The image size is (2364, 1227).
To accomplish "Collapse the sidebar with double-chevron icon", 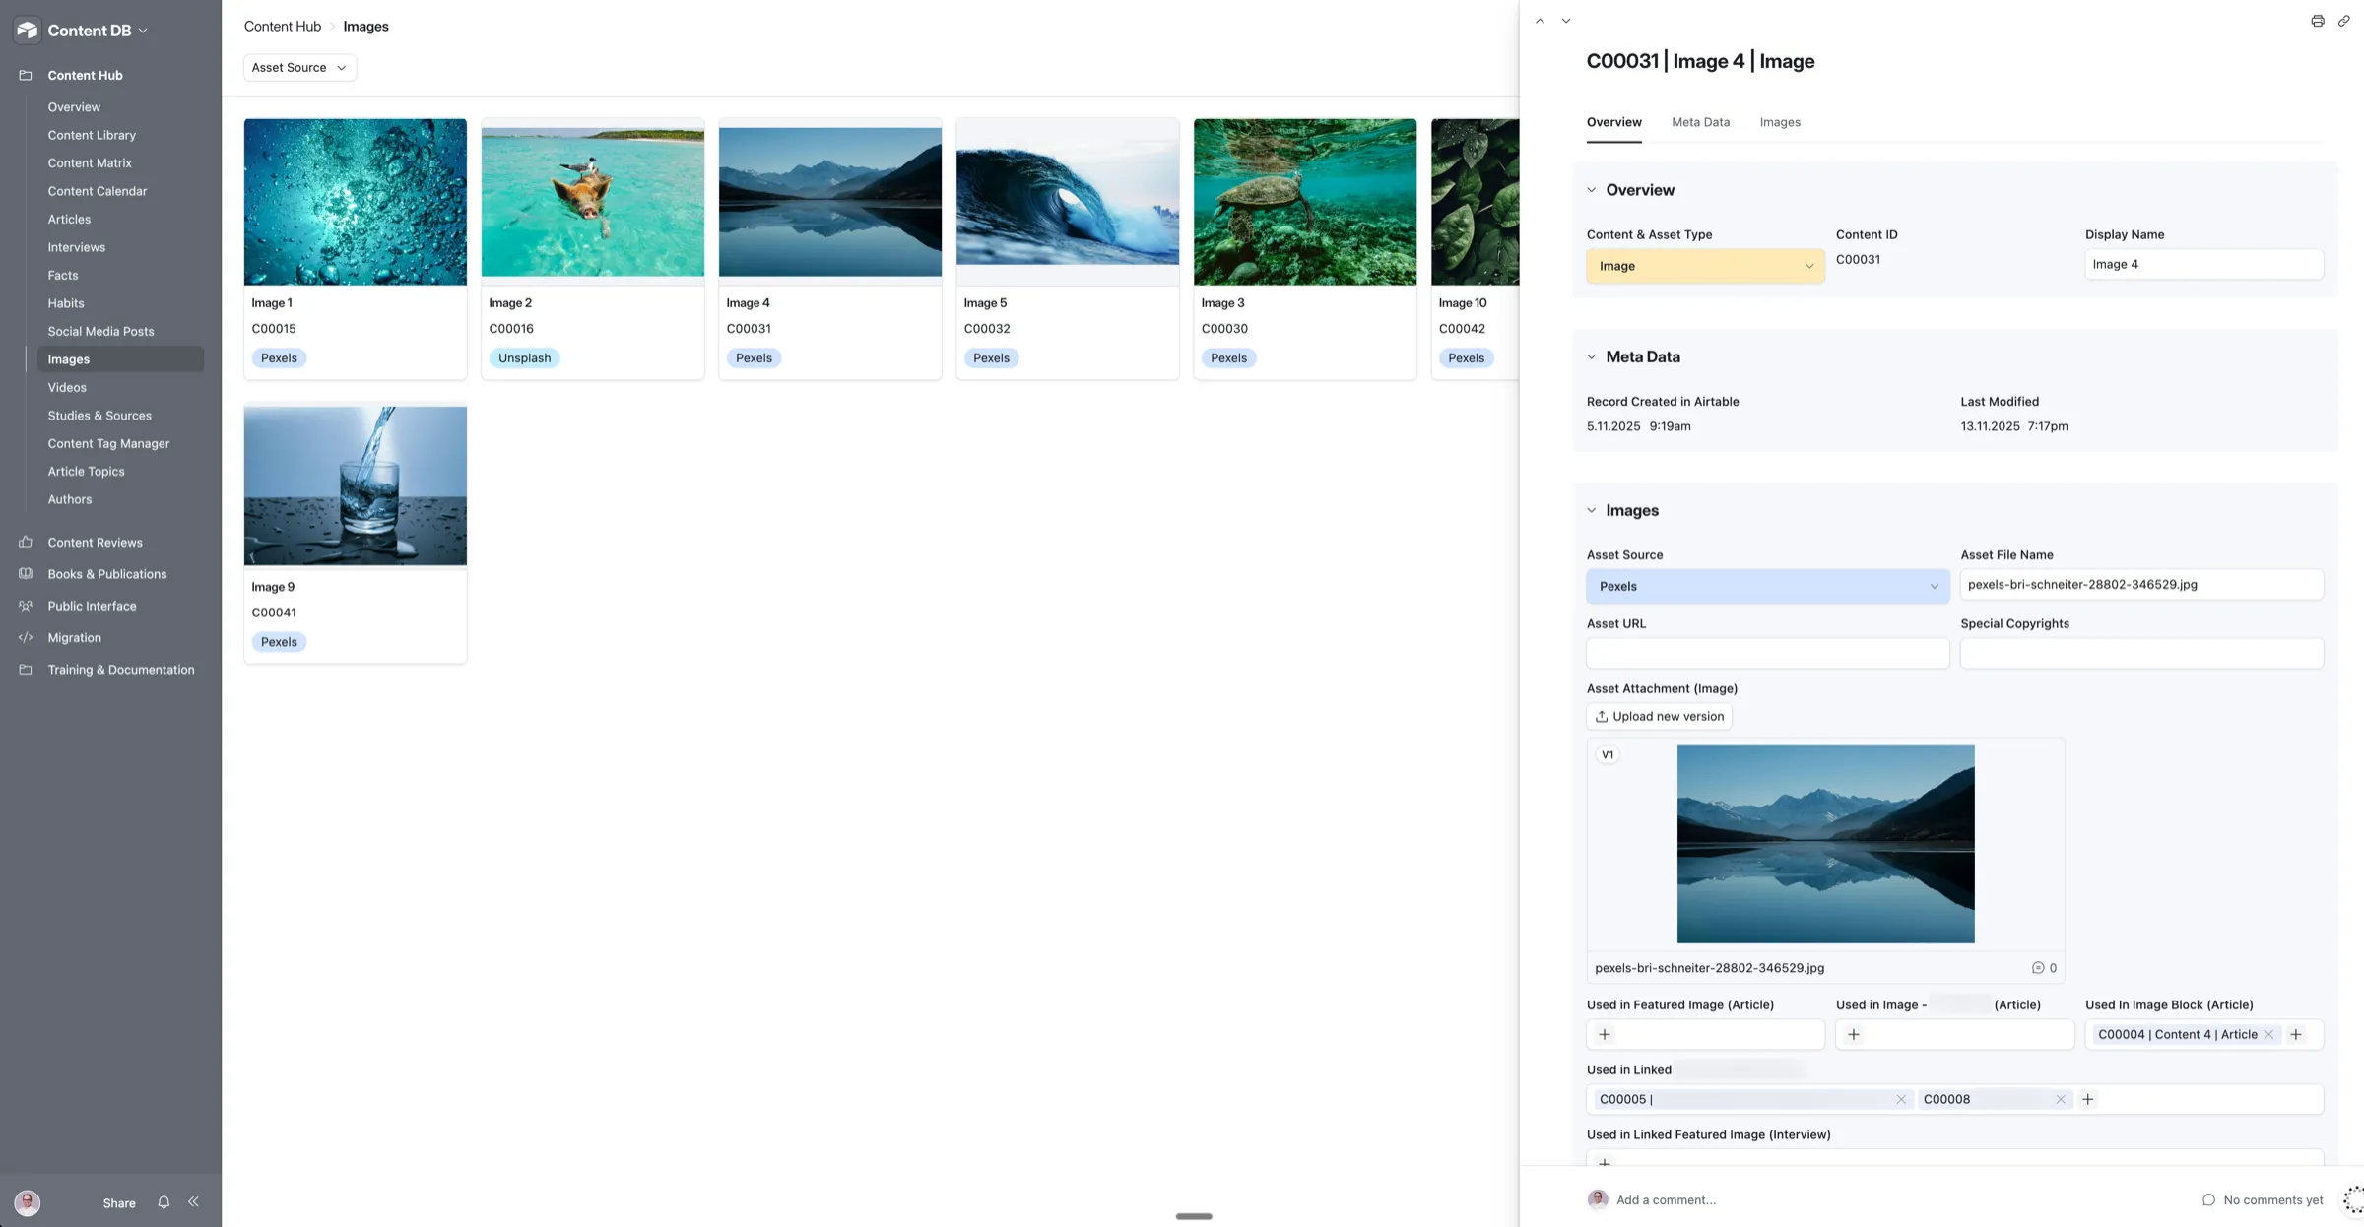I will pyautogui.click(x=193, y=1202).
